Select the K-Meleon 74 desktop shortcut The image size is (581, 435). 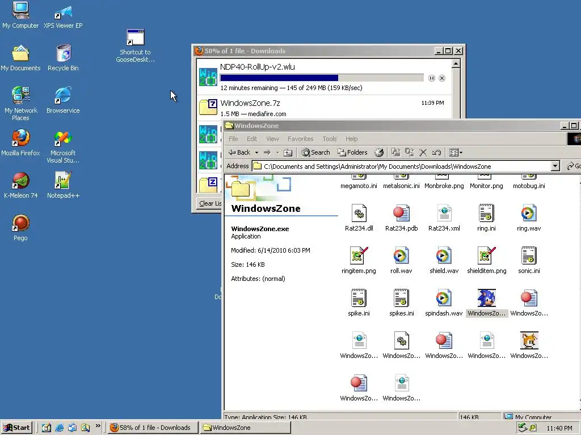coord(20,185)
